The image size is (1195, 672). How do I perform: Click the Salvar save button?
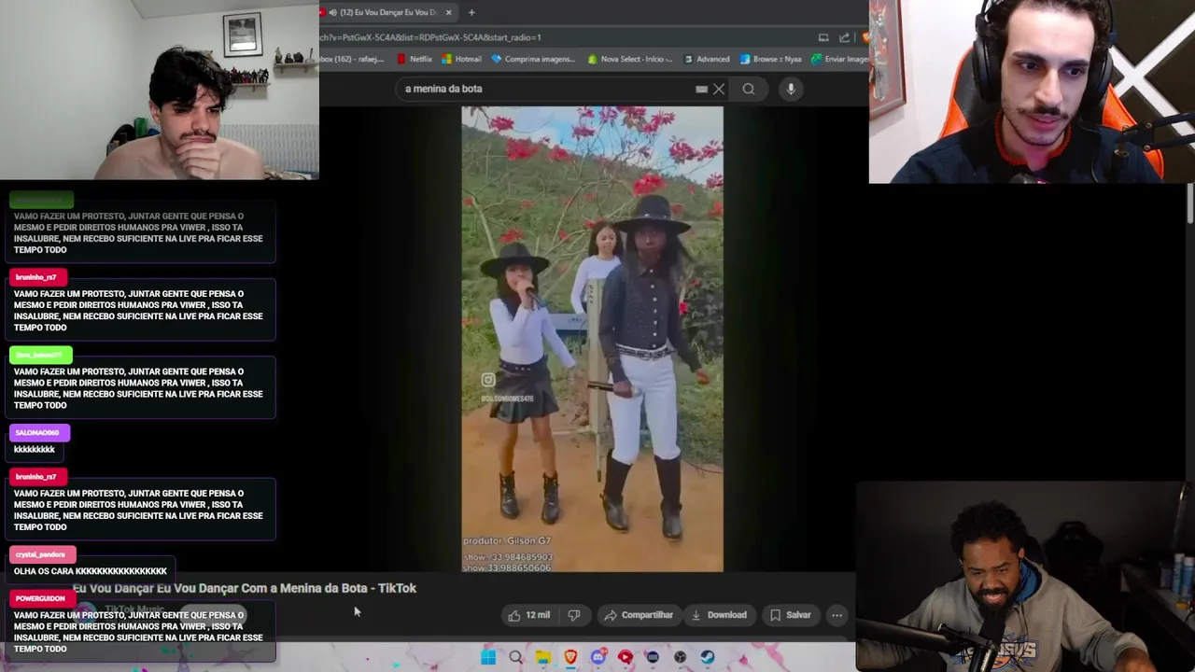tap(791, 615)
